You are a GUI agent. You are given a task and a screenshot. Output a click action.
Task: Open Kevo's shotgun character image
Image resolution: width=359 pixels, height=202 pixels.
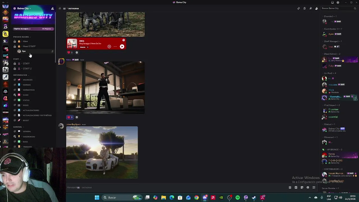coord(105,88)
